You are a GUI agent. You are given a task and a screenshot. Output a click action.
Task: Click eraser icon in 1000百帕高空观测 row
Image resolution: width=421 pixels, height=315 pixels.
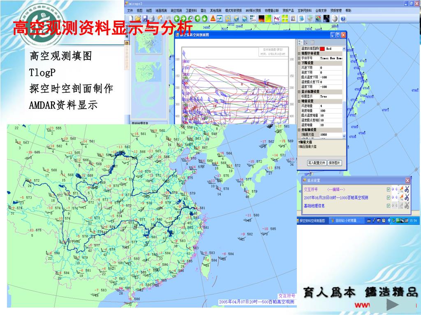click(401, 197)
